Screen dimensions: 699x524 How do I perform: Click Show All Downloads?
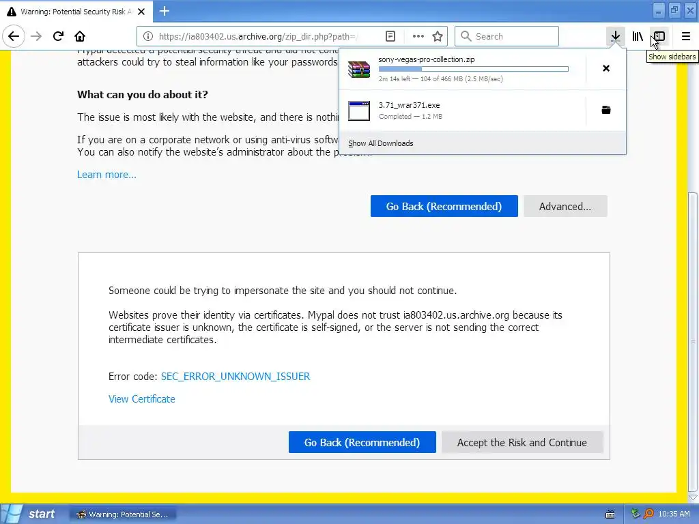[381, 143]
